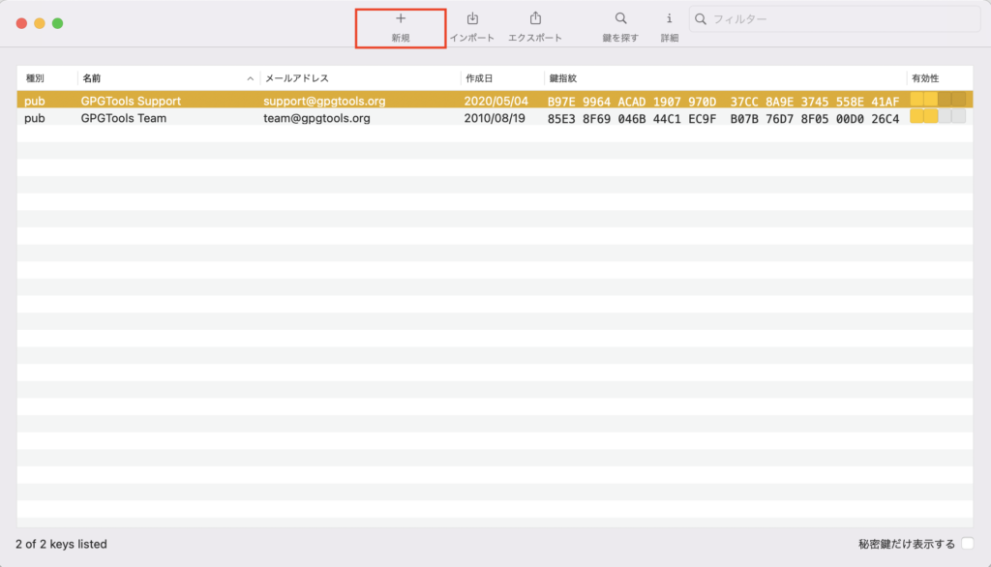Click validity indicator for GPGTools Support

(938, 100)
